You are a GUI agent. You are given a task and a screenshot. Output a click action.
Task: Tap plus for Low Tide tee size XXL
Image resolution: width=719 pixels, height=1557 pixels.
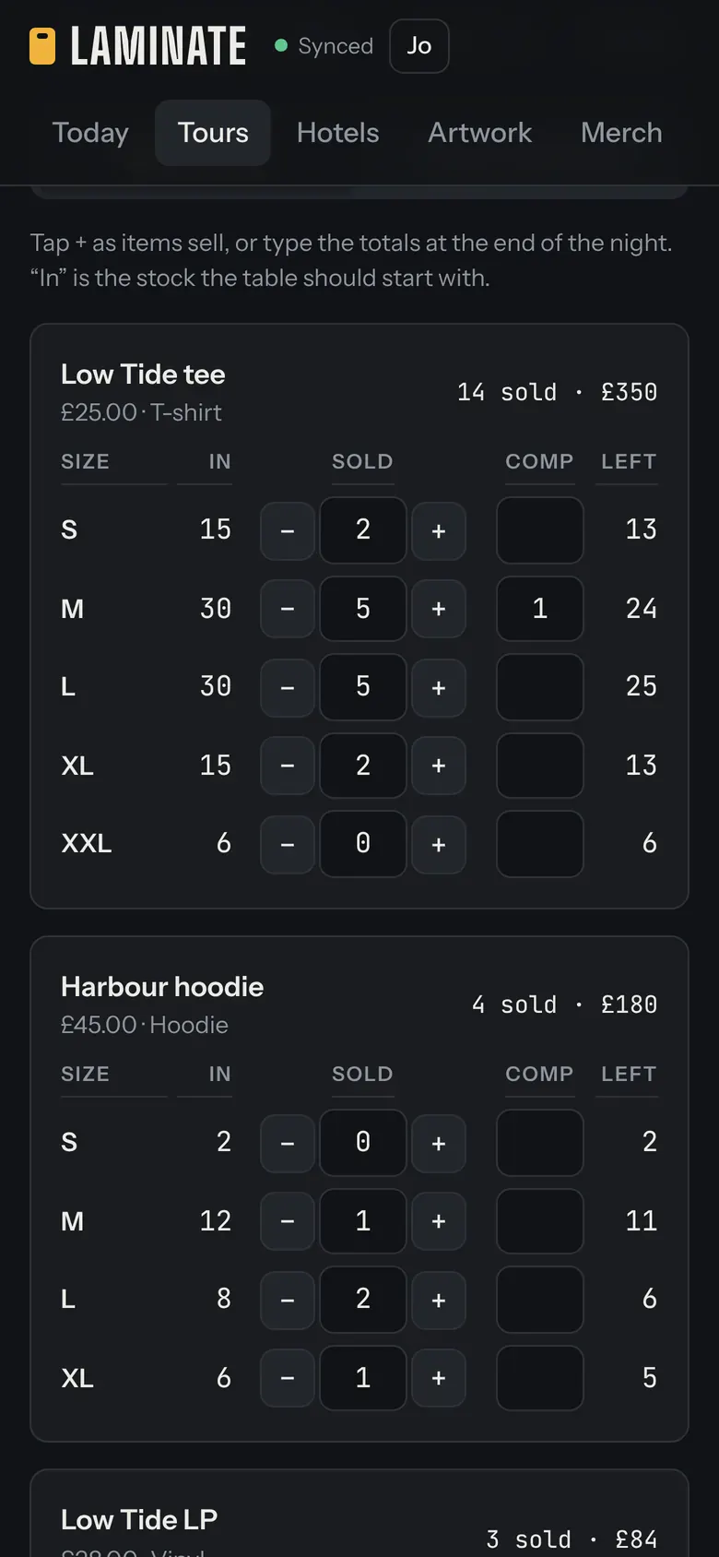(439, 844)
